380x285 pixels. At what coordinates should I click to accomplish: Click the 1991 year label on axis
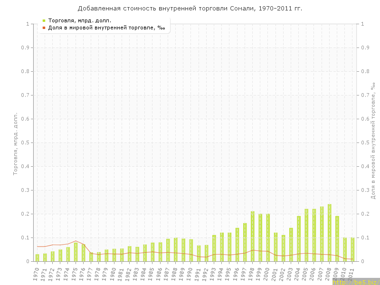click(x=198, y=274)
